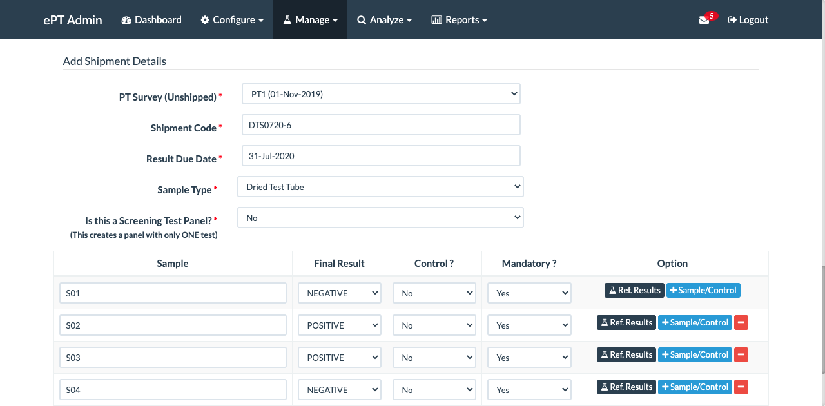Click the Logout link
The width and height of the screenshot is (825, 406).
748,20
